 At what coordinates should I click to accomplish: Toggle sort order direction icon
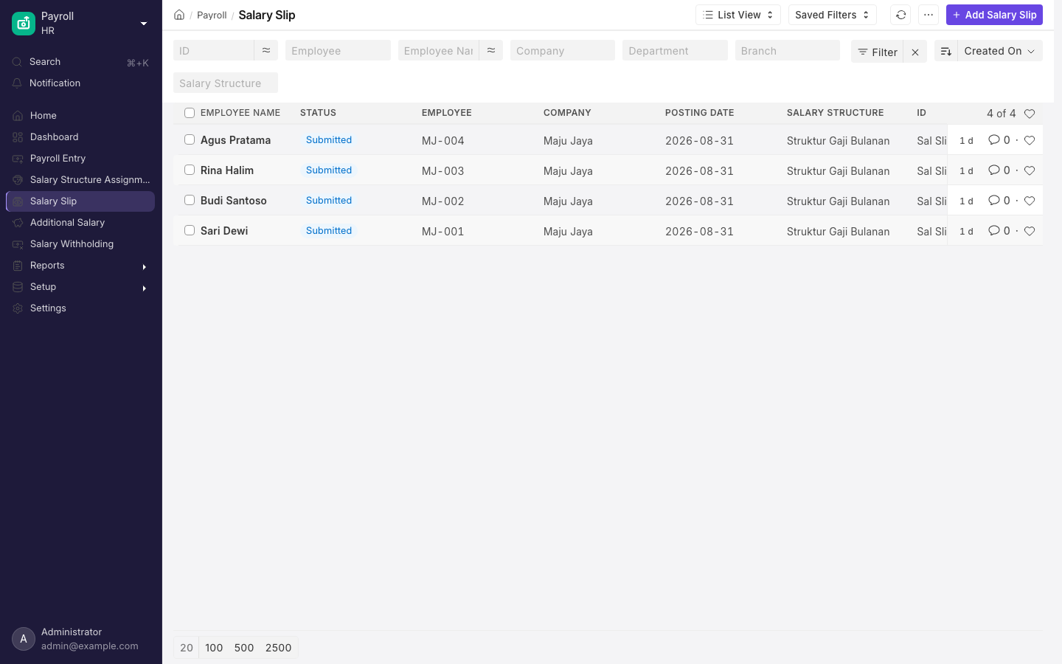pos(946,52)
